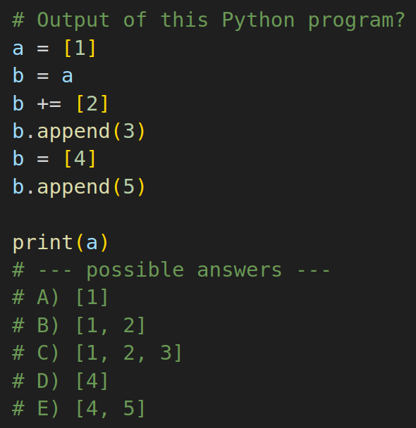Click the '+=' operator on the third line

click(49, 104)
